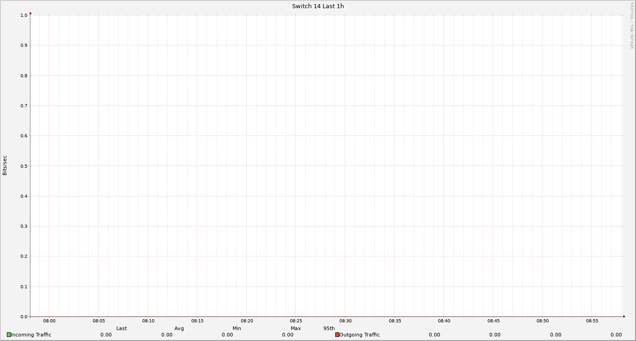Click the 'Min' column header
The height and width of the screenshot is (341, 636).
tap(237, 328)
